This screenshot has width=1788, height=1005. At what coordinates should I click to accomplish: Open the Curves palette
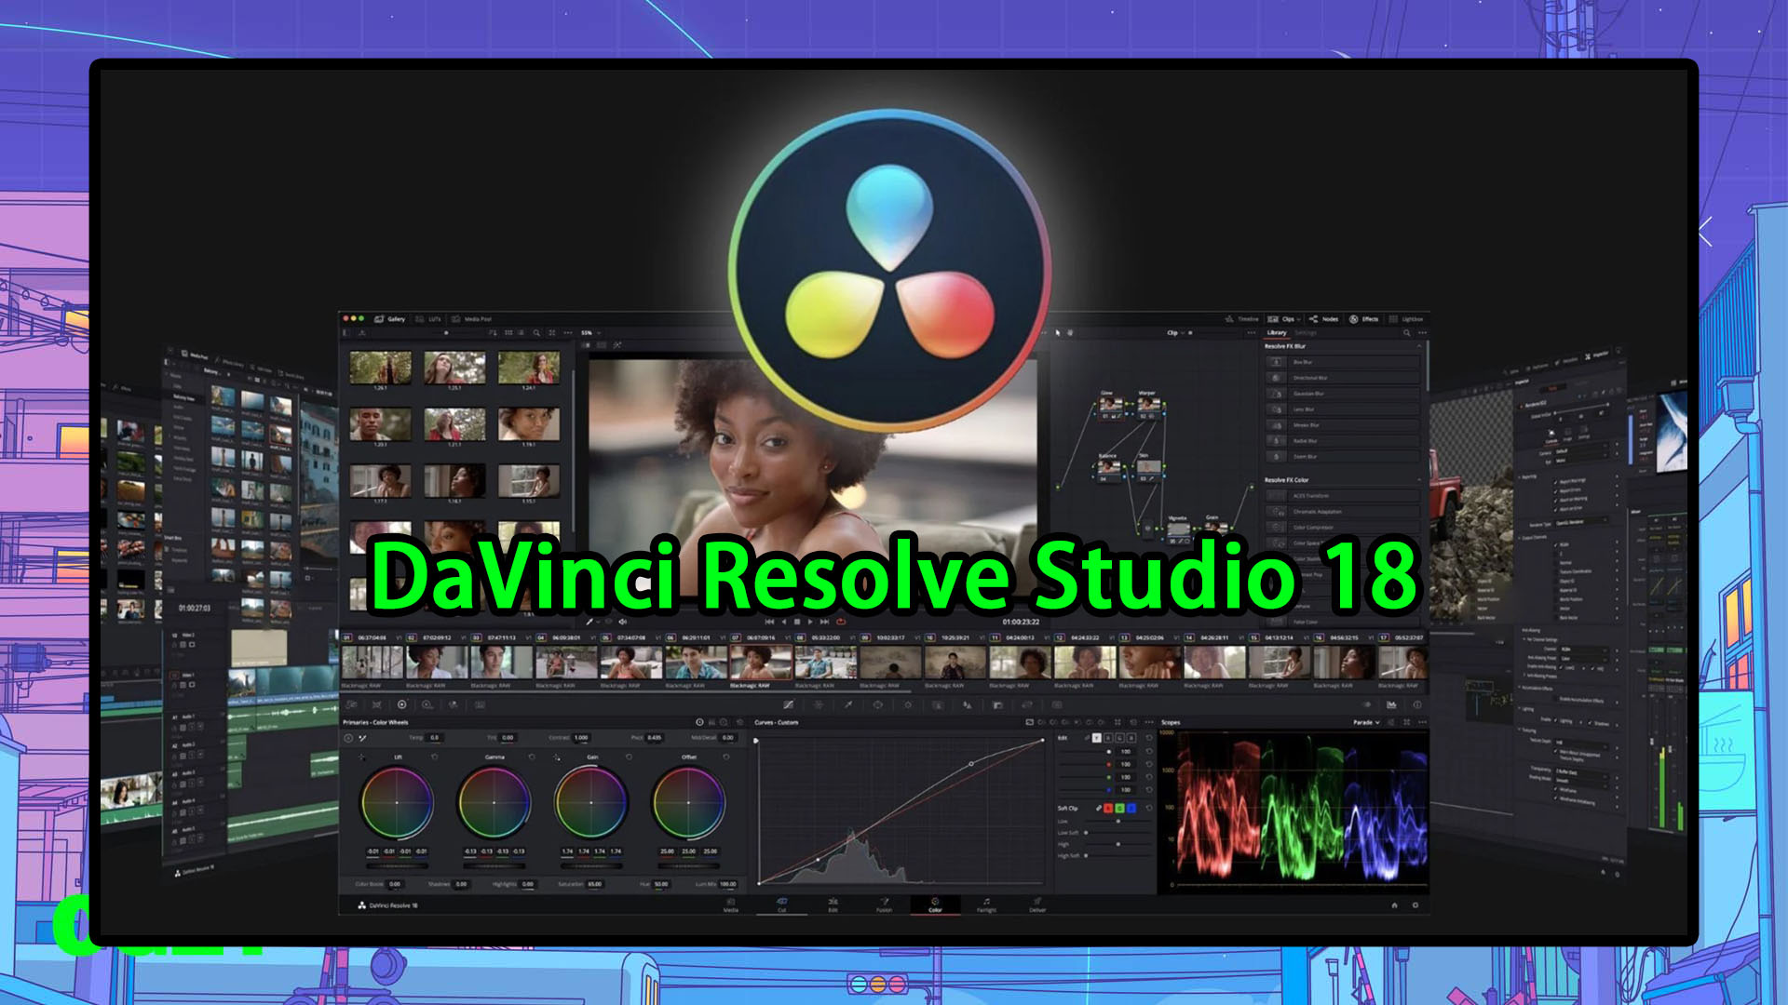coord(788,704)
